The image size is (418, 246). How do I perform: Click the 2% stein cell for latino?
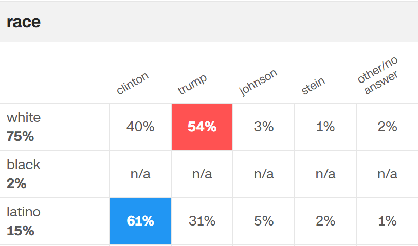pos(325,221)
